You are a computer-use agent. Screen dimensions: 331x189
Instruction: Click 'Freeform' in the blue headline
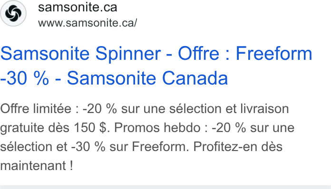pyautogui.click(x=274, y=54)
